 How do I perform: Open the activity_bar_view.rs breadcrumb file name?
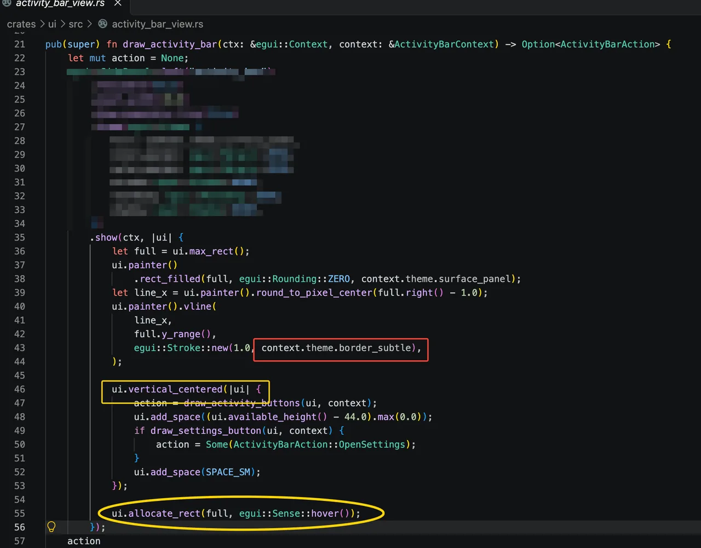[158, 24]
